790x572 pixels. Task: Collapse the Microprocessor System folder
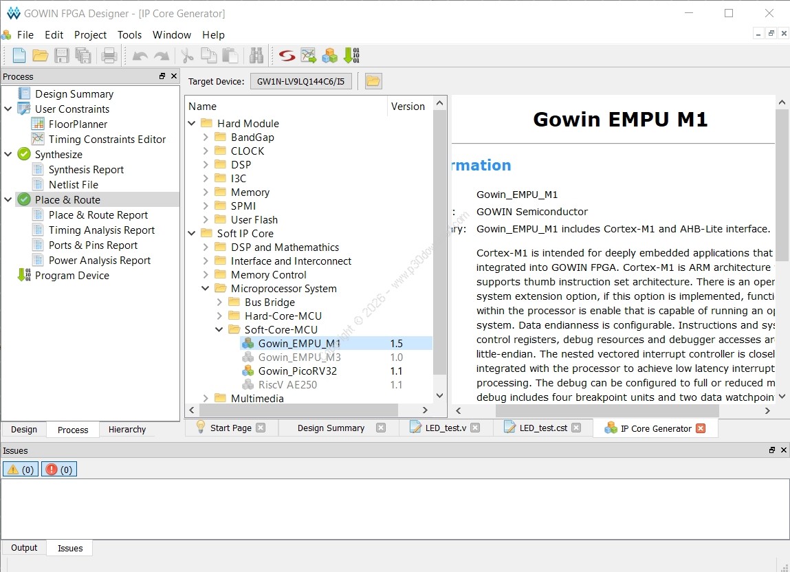[206, 288]
